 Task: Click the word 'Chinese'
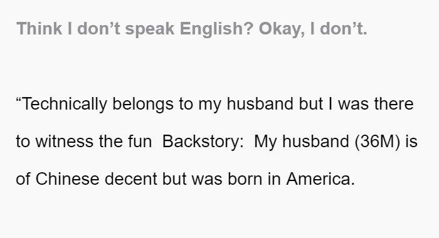coord(67,178)
